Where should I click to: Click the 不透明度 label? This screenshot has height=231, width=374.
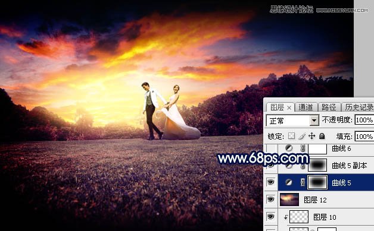click(337, 120)
